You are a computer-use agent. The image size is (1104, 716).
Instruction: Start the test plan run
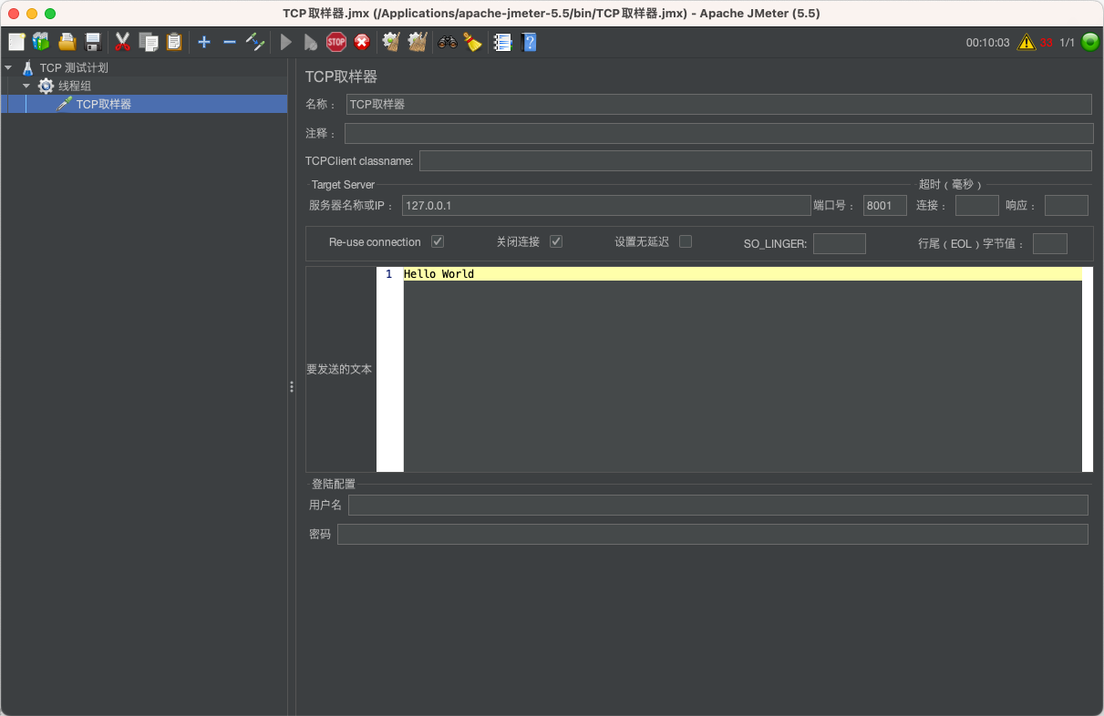286,42
